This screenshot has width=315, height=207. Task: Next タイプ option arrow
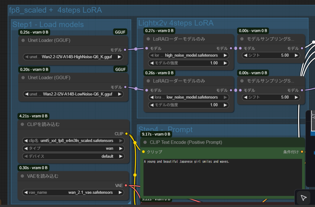coord(121,149)
